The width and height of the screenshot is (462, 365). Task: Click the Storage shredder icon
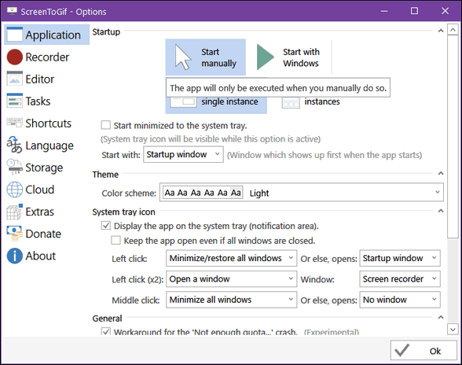(14, 167)
